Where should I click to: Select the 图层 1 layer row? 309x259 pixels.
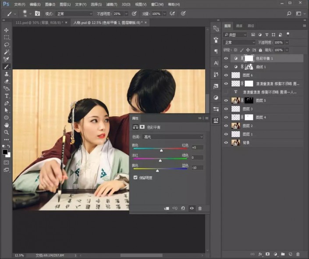pos(263,134)
